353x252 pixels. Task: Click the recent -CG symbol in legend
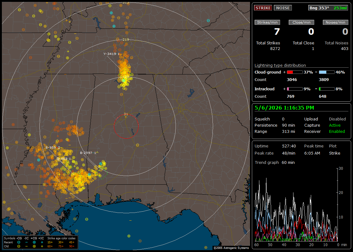tap(19, 242)
